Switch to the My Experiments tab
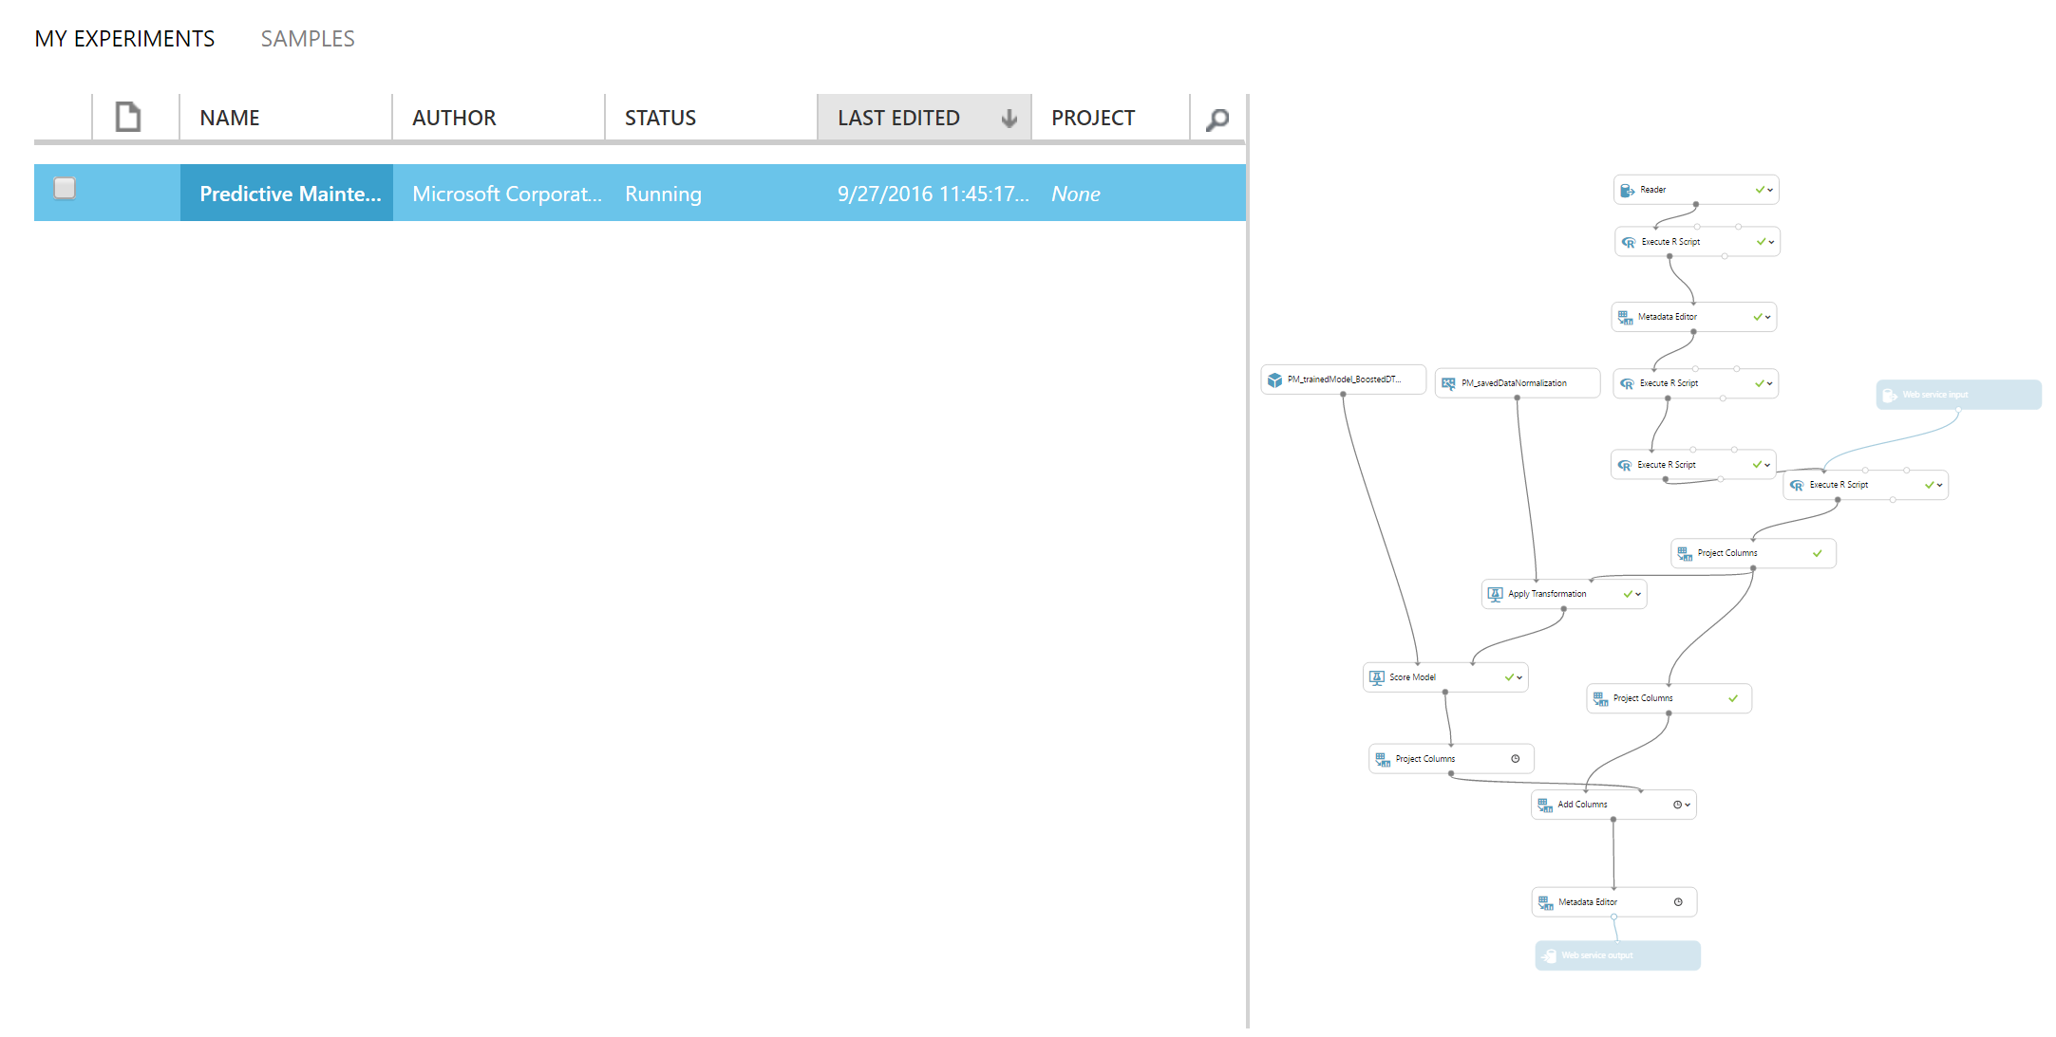Screen dimensions: 2056x1037 coord(124,39)
